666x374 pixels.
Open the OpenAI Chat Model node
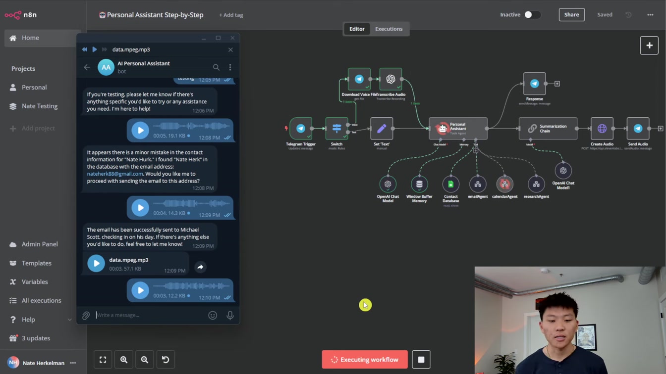[x=388, y=184]
